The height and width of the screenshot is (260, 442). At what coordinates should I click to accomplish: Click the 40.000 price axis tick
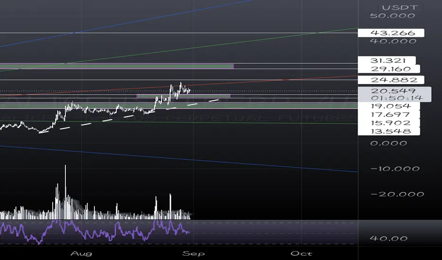coord(393,41)
